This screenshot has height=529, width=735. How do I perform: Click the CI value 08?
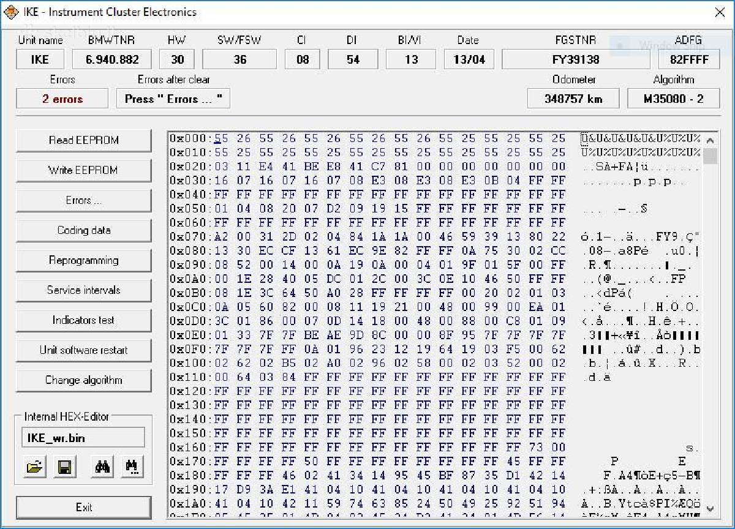click(x=302, y=59)
